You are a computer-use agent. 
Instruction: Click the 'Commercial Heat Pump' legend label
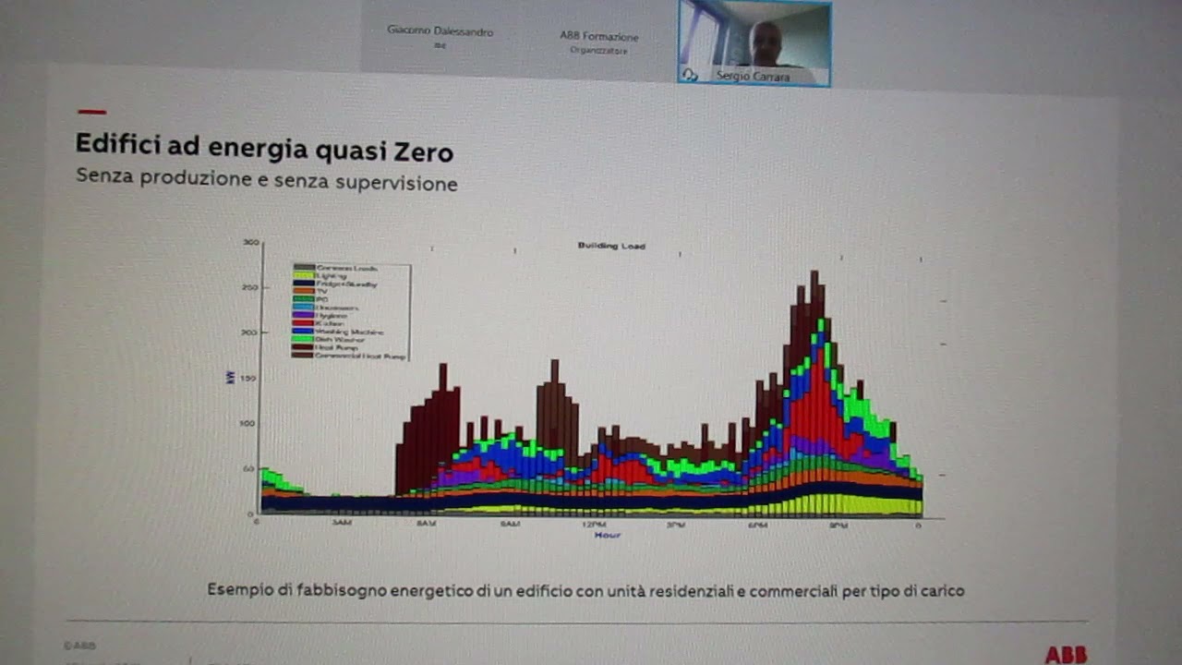click(x=360, y=356)
